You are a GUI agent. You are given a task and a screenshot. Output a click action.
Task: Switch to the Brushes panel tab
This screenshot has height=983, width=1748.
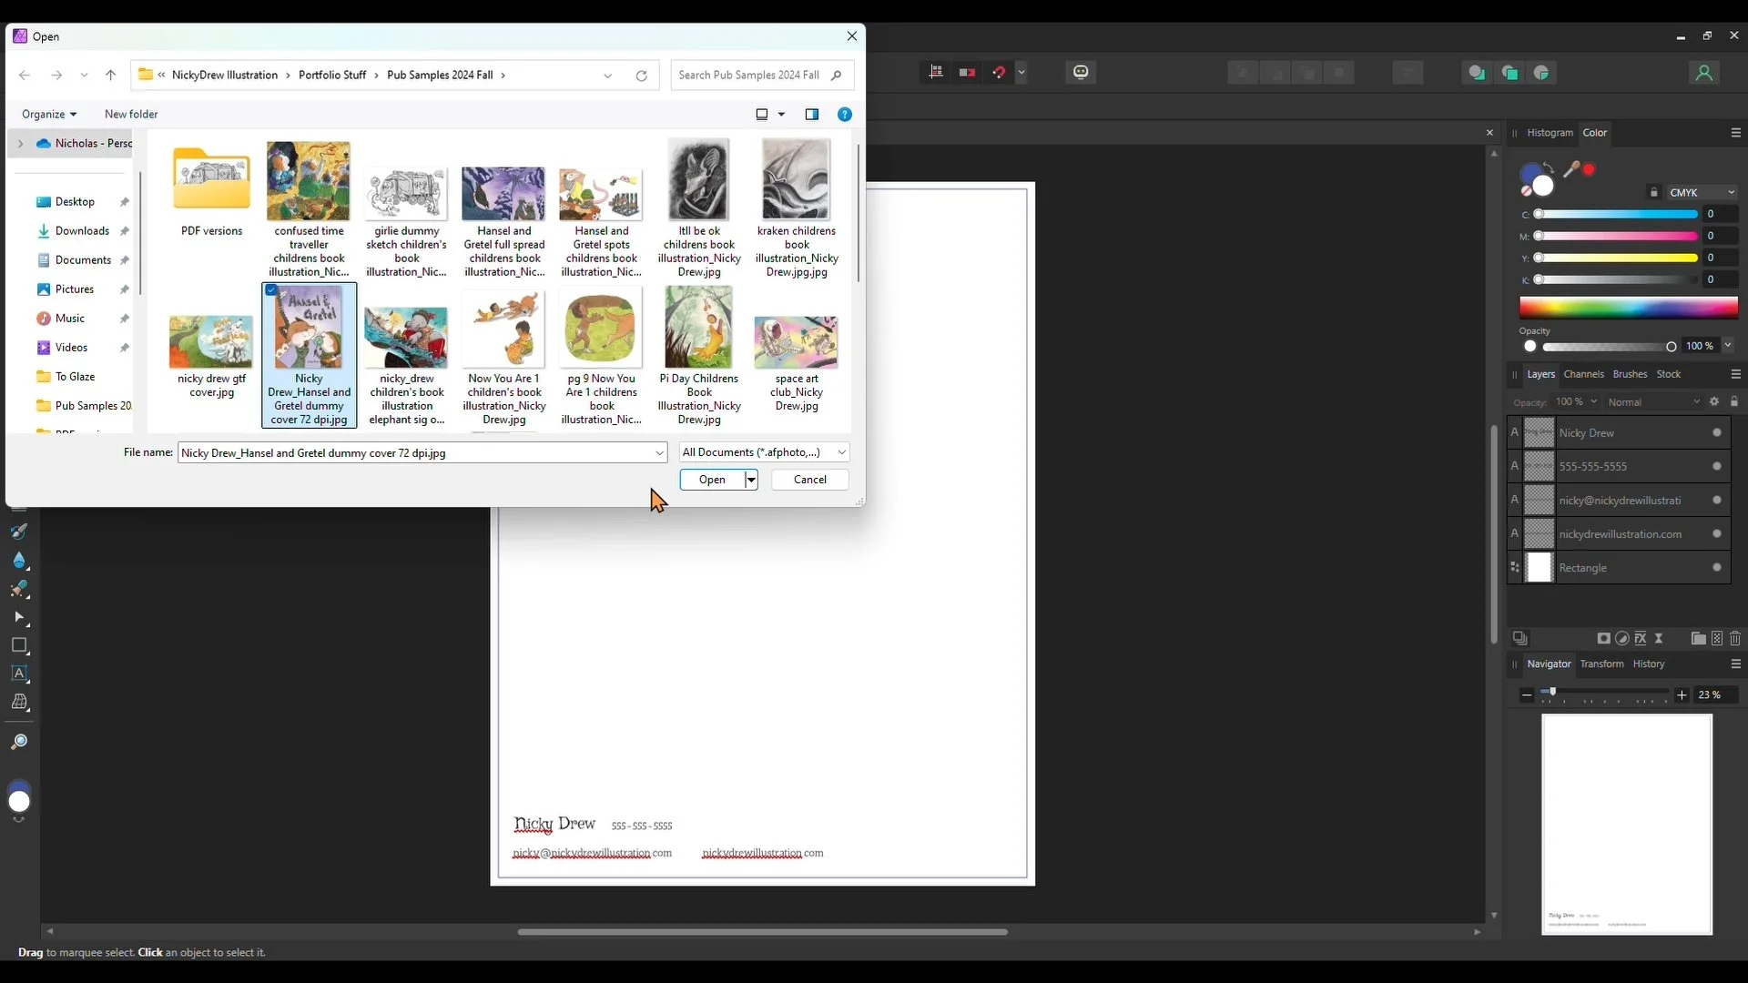(1630, 374)
